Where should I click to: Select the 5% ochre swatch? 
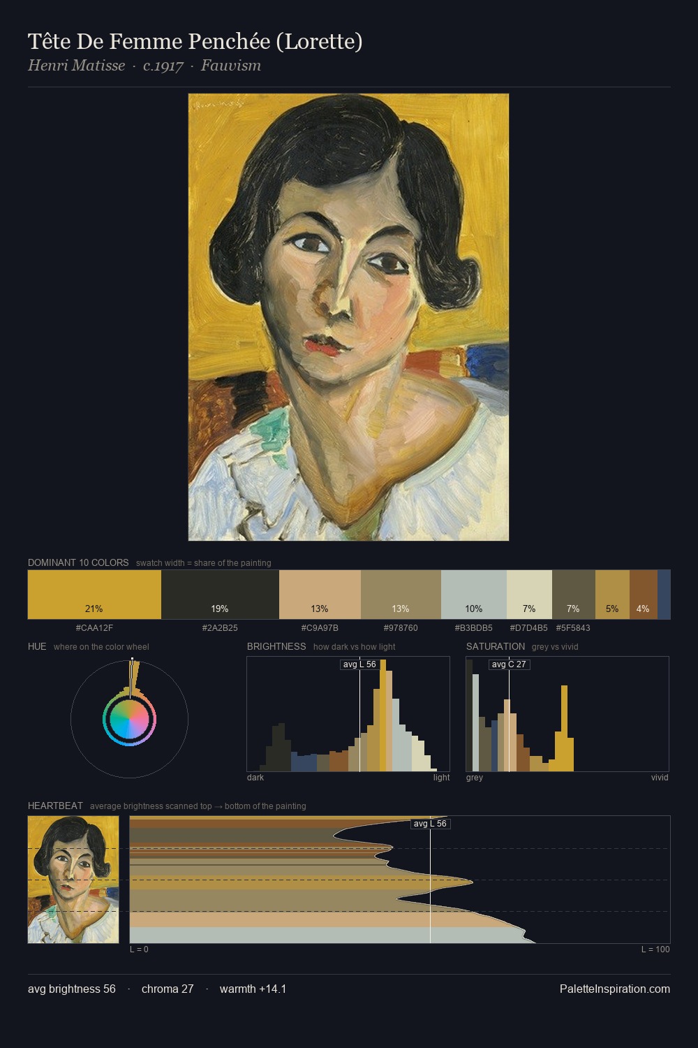612,595
